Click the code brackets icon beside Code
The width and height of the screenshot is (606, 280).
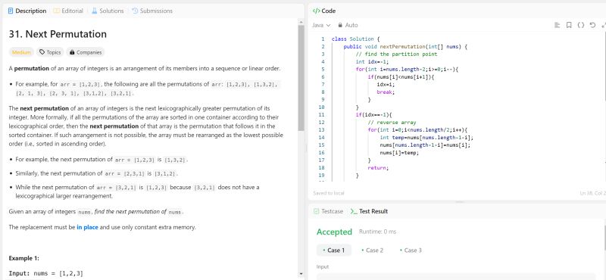pos(316,11)
